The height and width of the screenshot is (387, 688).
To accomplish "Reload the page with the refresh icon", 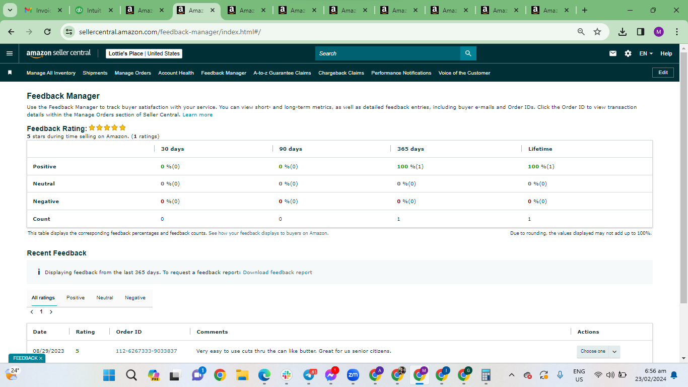I will [x=47, y=32].
